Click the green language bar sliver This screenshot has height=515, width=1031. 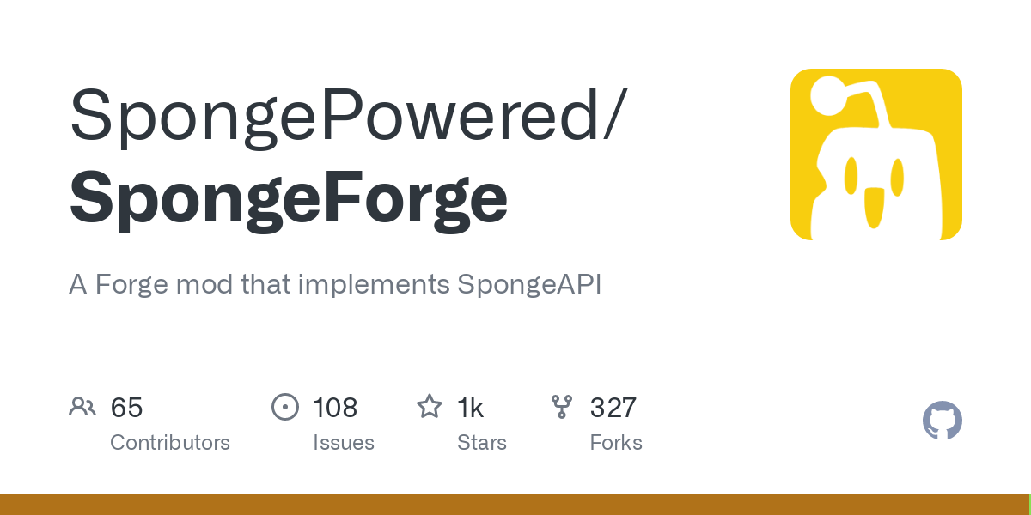point(1028,505)
